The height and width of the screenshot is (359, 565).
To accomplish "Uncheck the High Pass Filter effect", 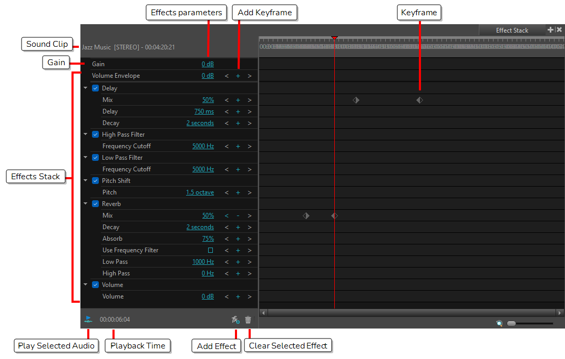I will (x=96, y=135).
